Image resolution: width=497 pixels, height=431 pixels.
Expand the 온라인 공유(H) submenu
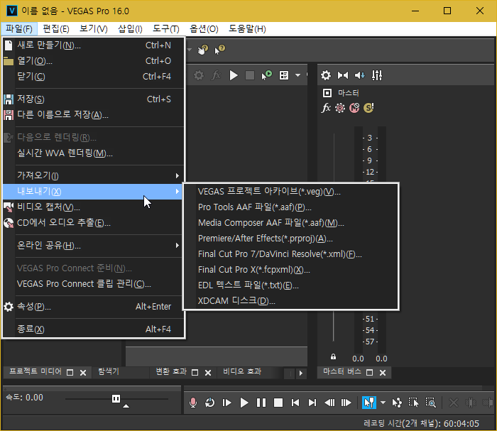(x=94, y=245)
